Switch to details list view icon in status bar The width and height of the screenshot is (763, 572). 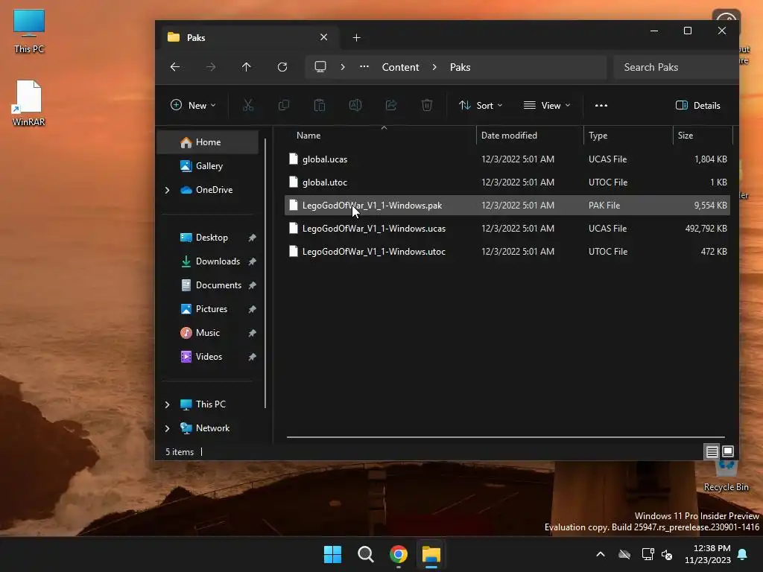[x=712, y=452]
